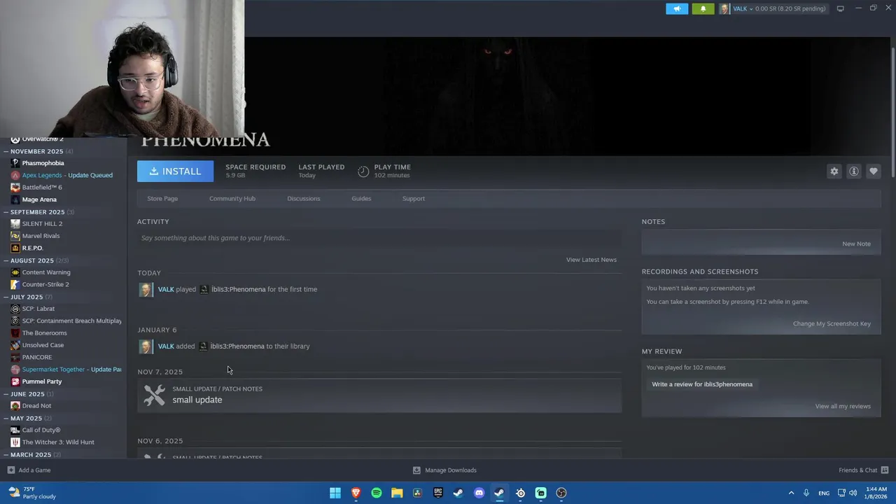
Task: Click VALK username in Today's activity
Action: [166, 289]
